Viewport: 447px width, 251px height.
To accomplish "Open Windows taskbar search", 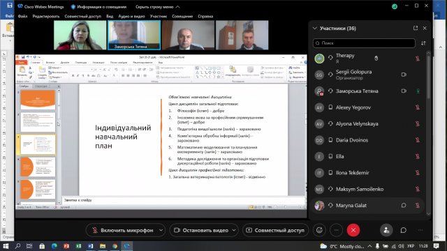I will pos(17,246).
